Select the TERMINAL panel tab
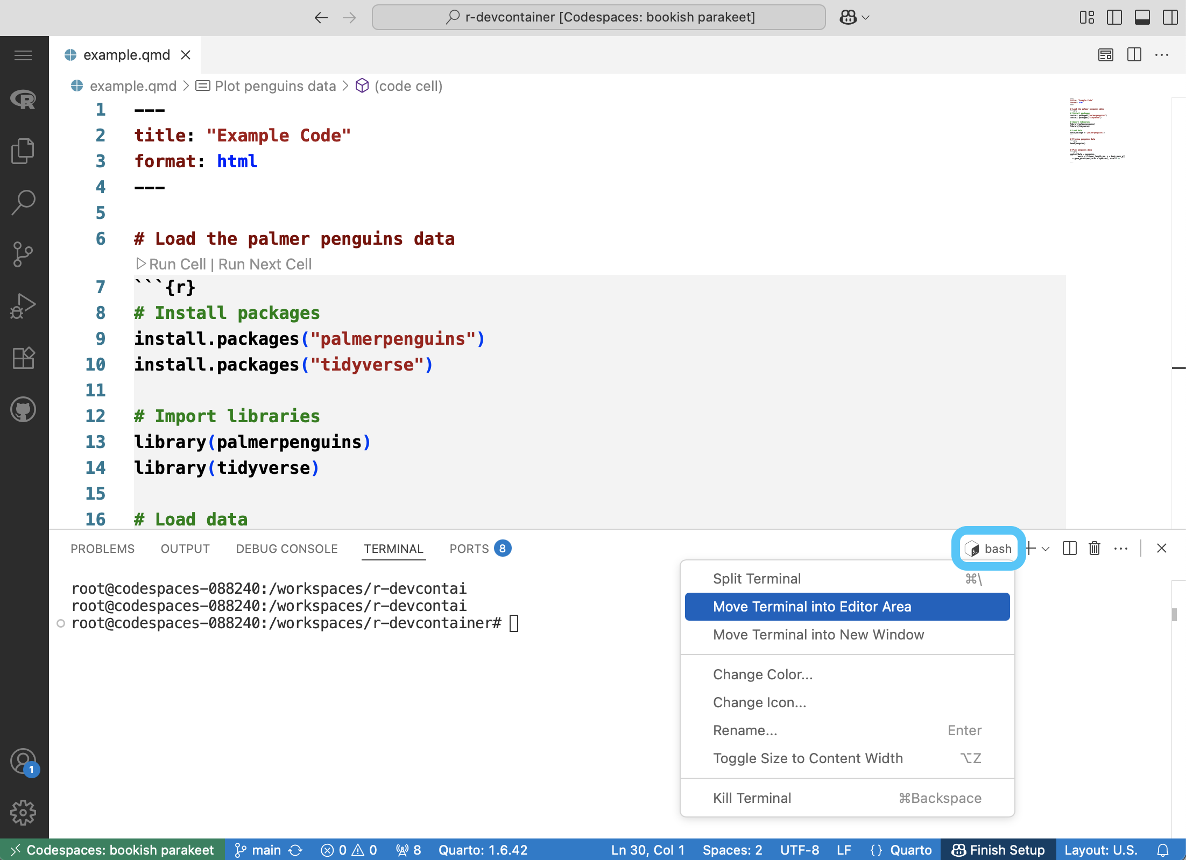 pos(393,549)
